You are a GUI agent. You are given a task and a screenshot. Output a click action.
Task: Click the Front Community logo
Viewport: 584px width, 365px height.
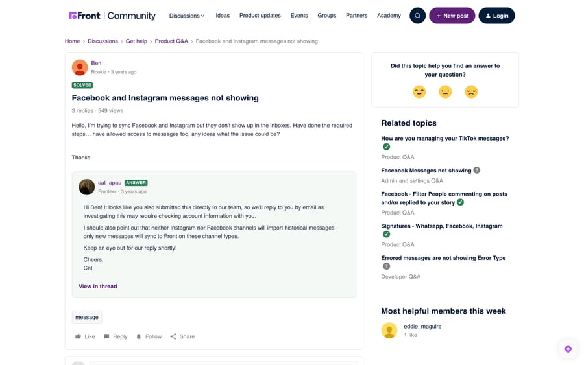(x=112, y=16)
